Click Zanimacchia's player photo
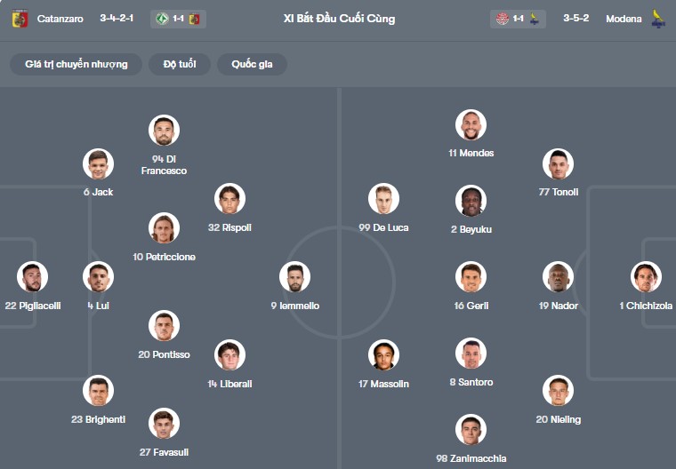The image size is (676, 469). pyautogui.click(x=471, y=430)
